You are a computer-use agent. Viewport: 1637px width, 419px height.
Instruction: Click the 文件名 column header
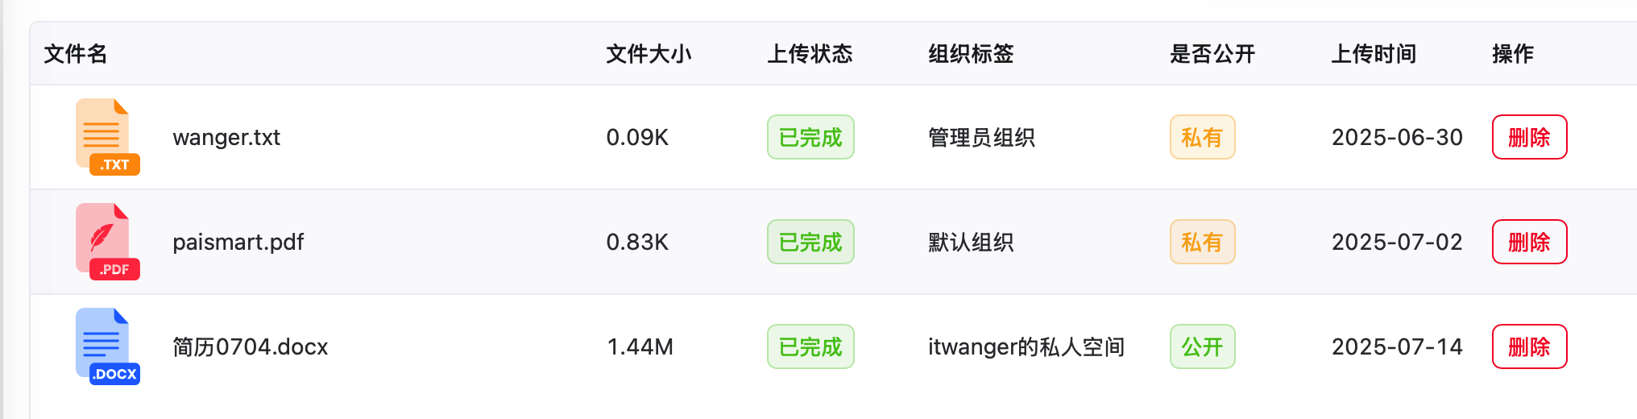pyautogui.click(x=75, y=54)
